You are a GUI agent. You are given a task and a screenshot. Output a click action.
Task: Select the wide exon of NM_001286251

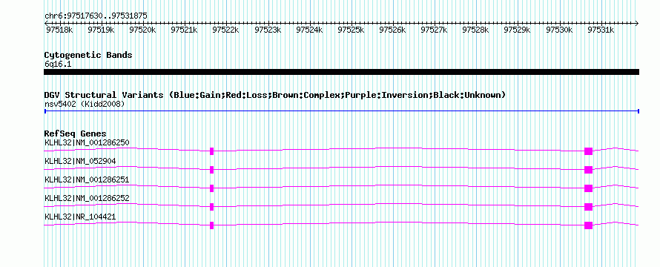[x=589, y=188]
